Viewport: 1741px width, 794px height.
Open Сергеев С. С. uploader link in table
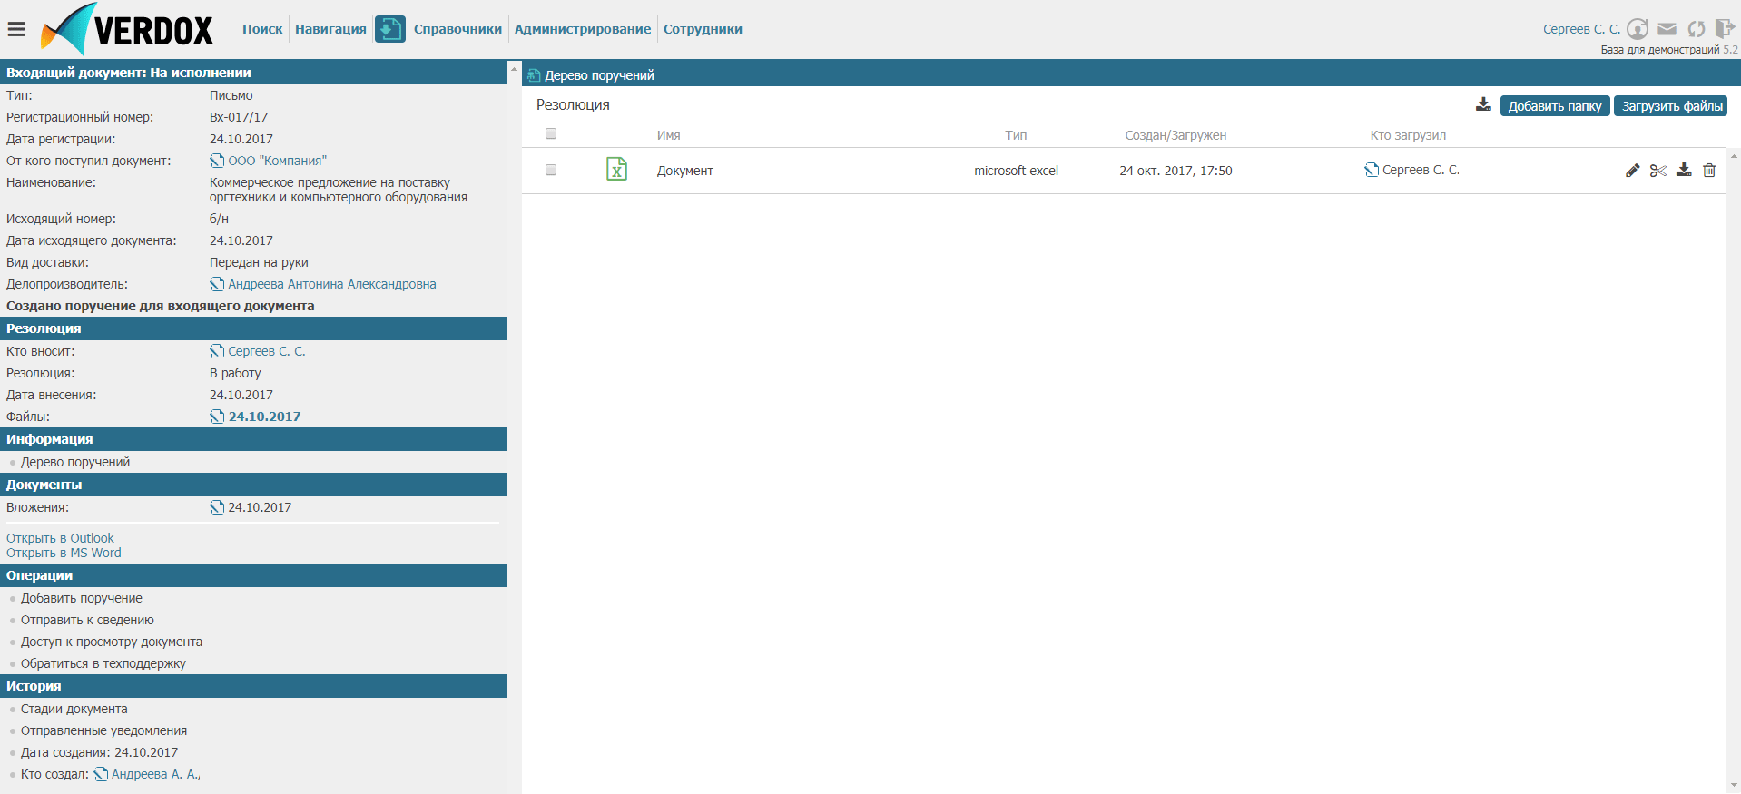point(1421,170)
